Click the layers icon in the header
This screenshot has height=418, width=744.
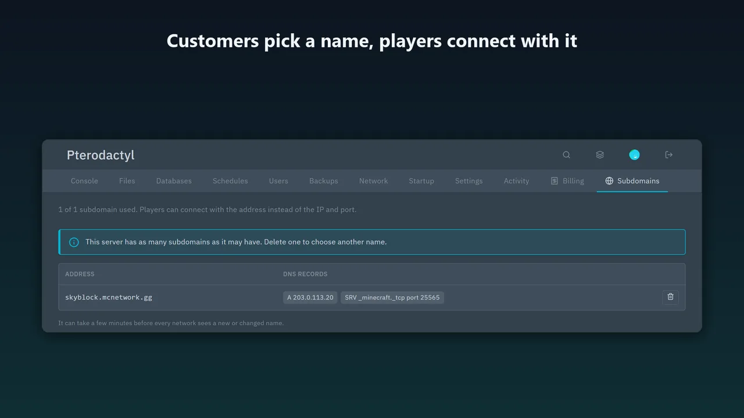pyautogui.click(x=600, y=154)
